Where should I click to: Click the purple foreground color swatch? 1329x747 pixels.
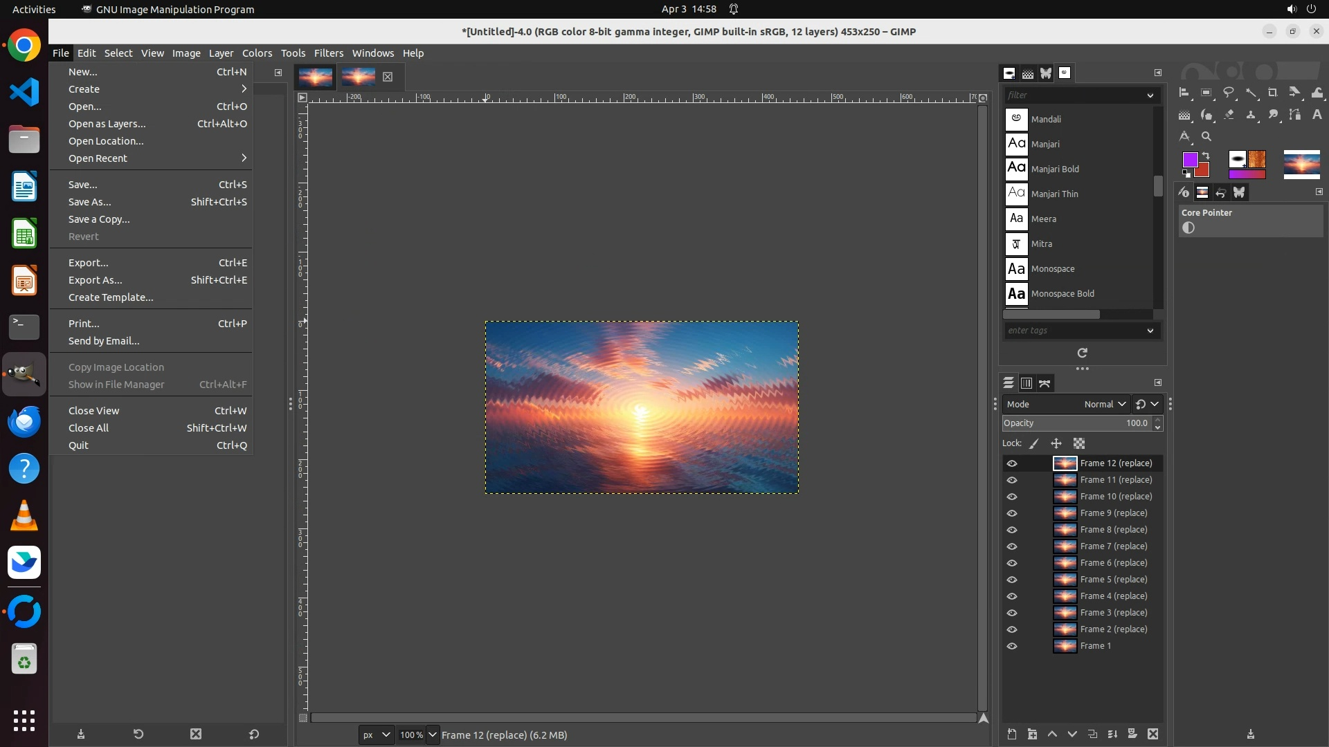coord(1189,160)
